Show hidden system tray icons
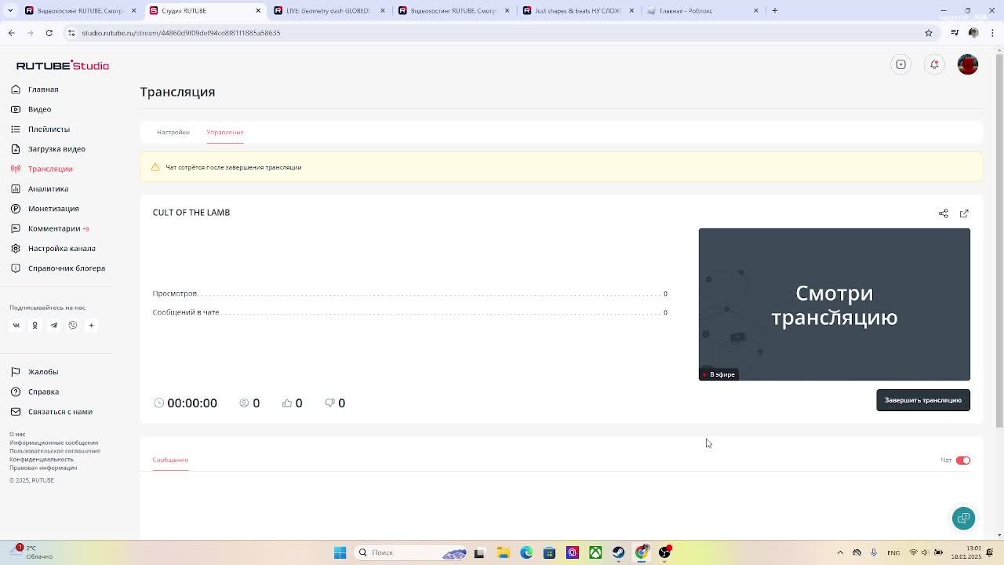1004x565 pixels. pos(840,553)
